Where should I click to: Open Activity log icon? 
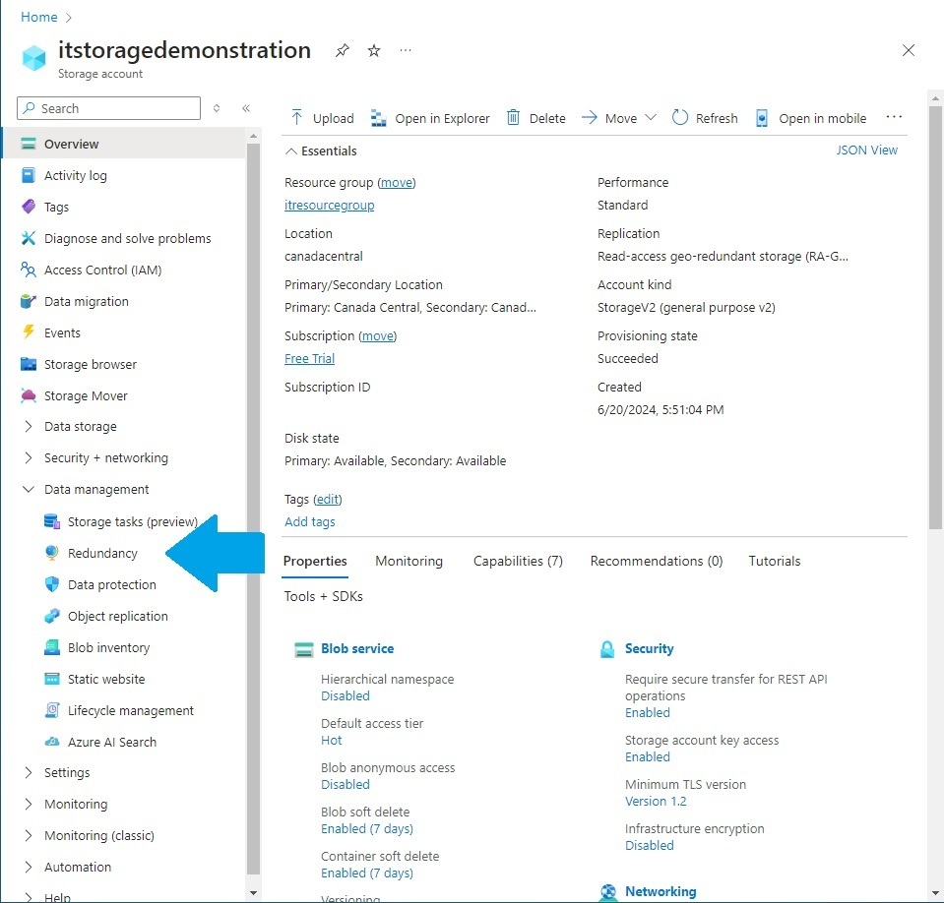click(29, 175)
